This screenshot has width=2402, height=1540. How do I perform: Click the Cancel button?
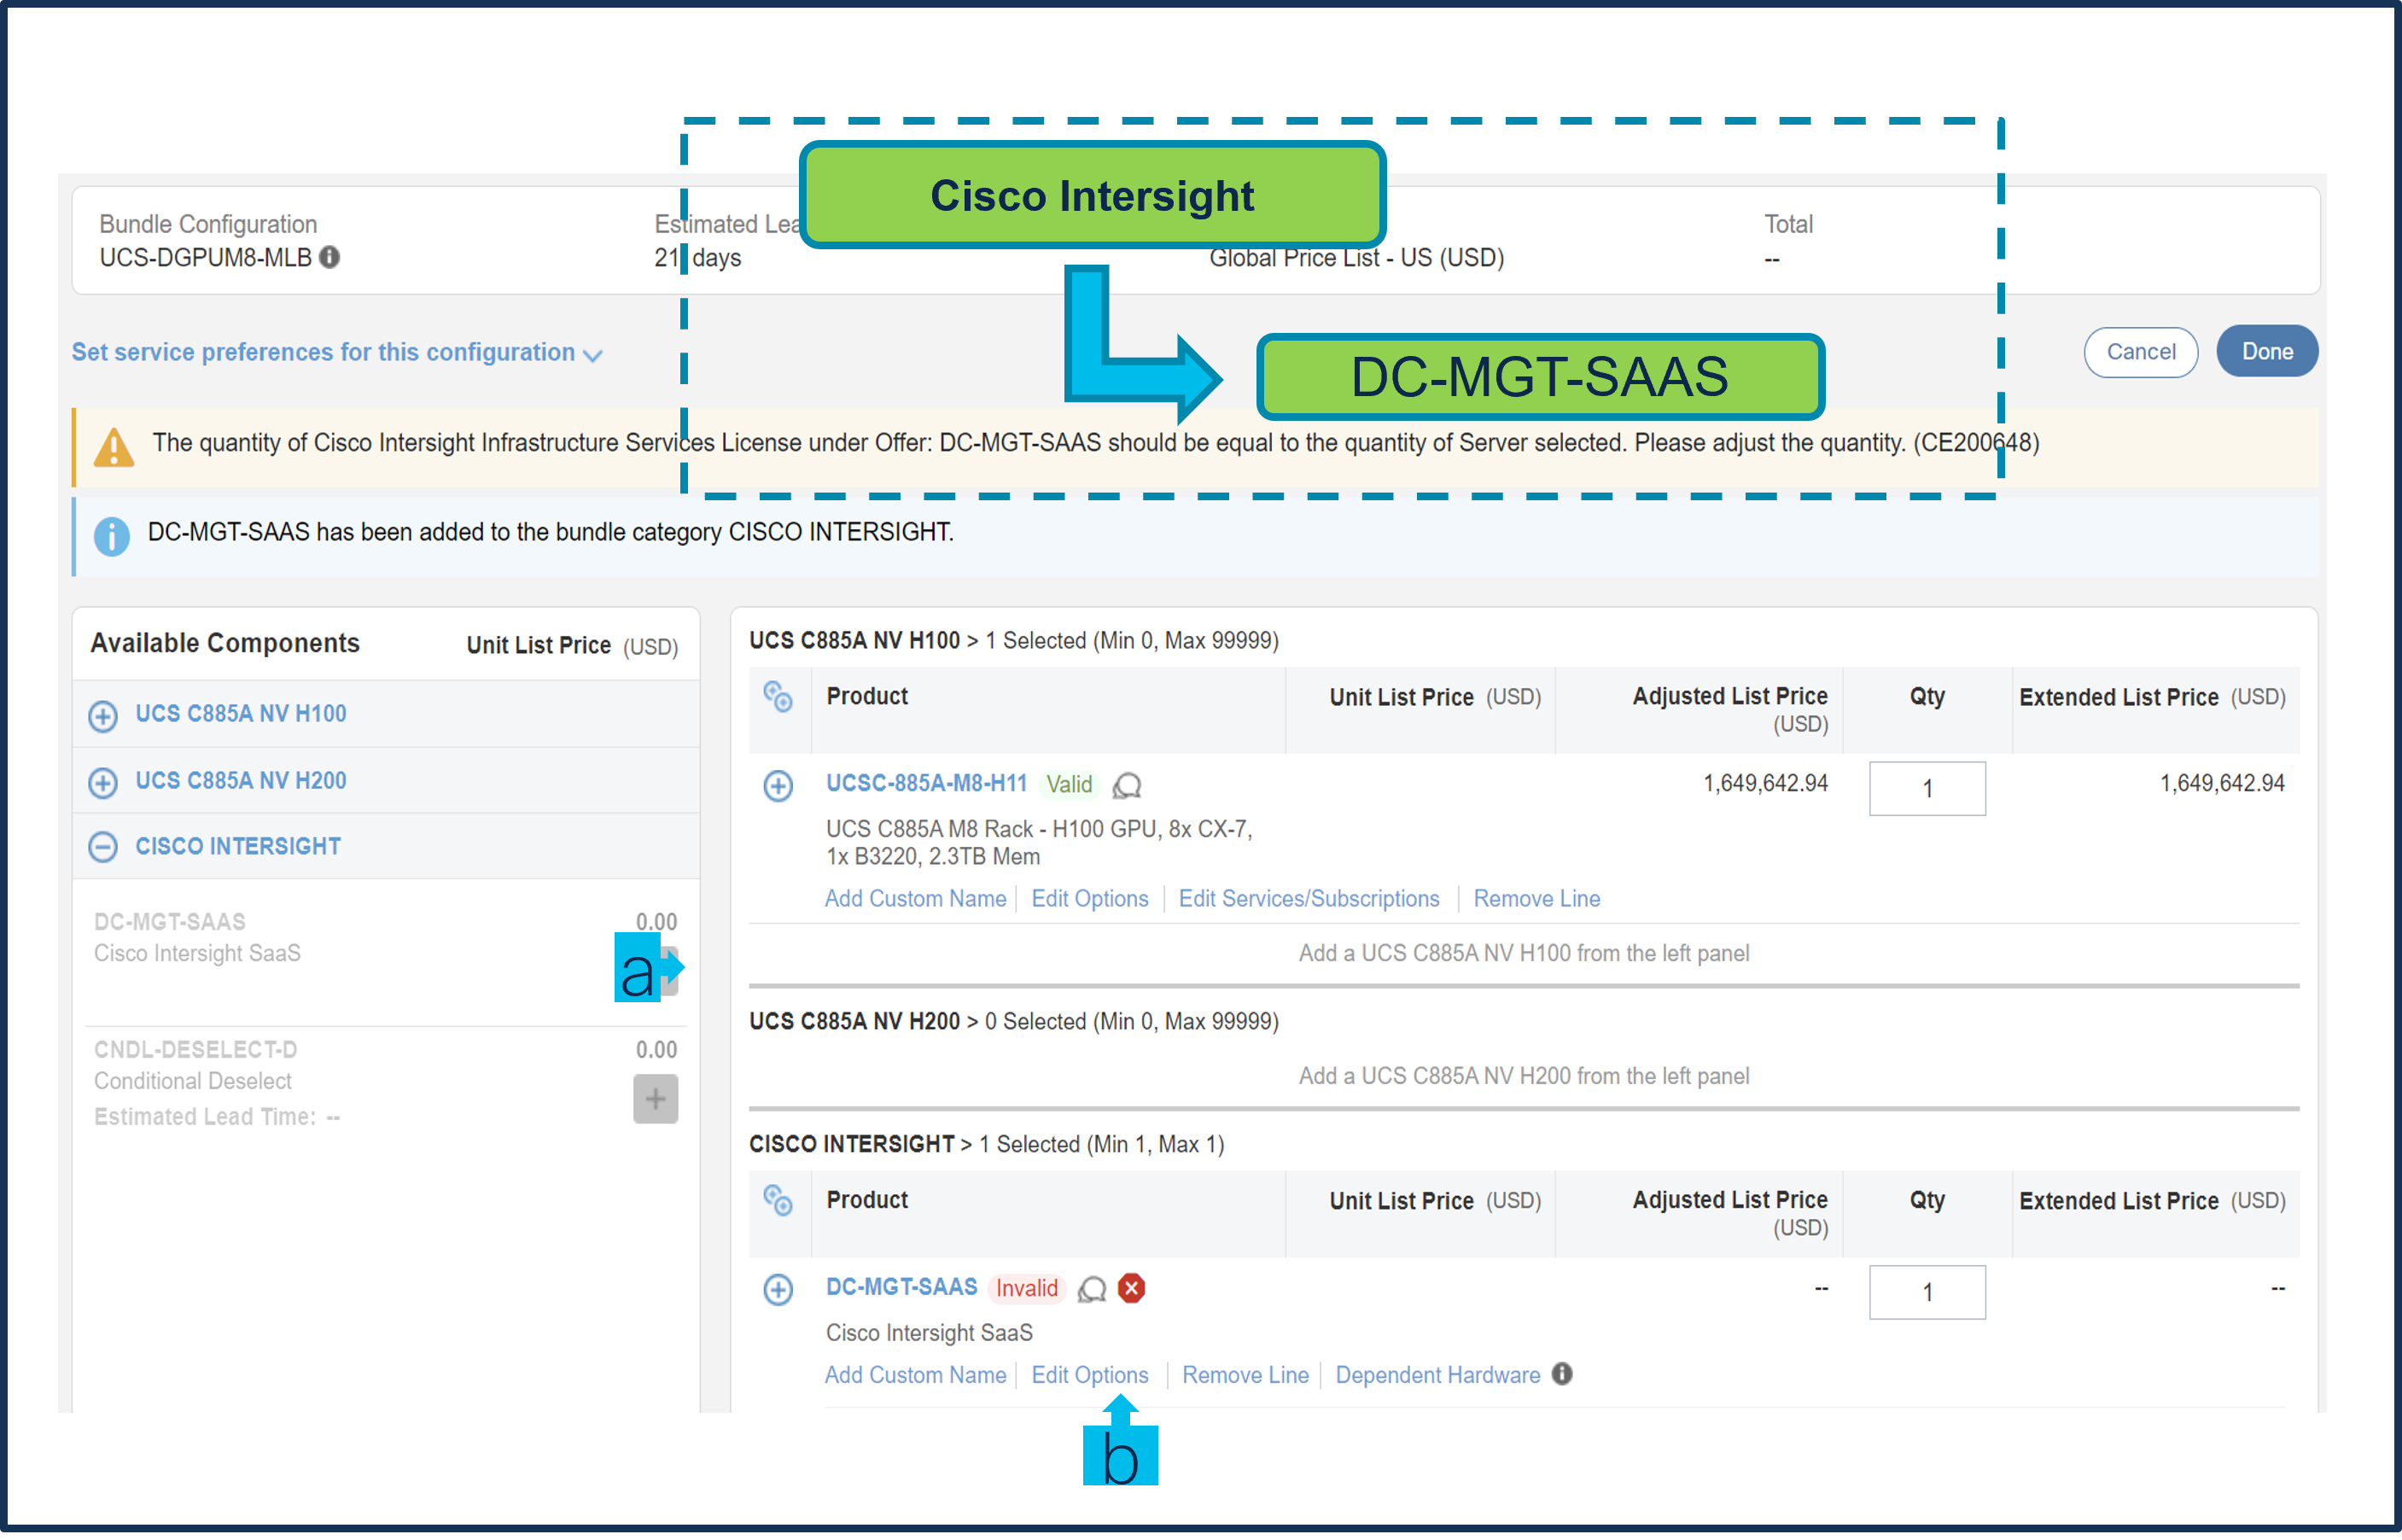(2140, 352)
